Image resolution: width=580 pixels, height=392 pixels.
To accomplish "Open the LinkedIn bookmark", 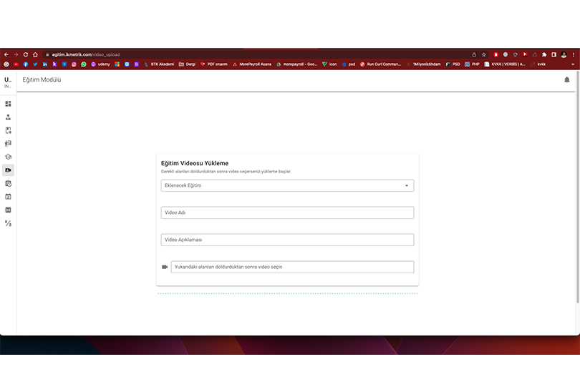I will [x=45, y=64].
